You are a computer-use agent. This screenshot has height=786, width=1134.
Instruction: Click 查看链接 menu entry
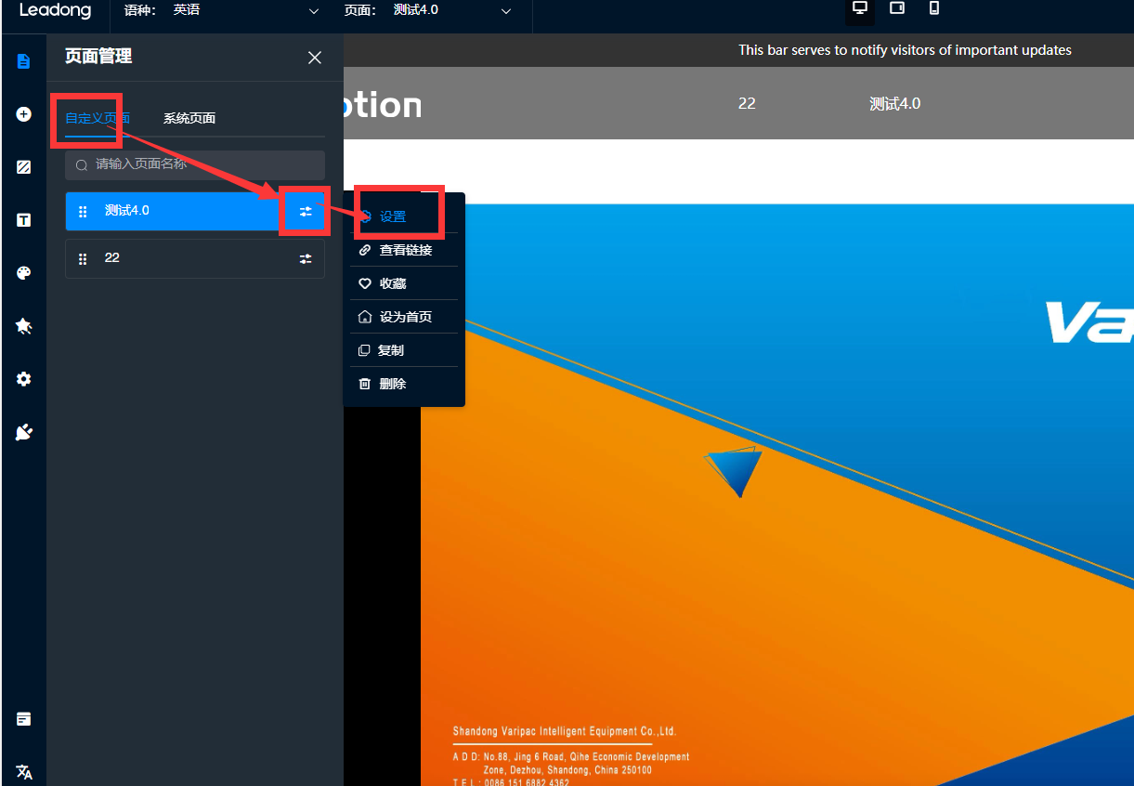point(405,250)
